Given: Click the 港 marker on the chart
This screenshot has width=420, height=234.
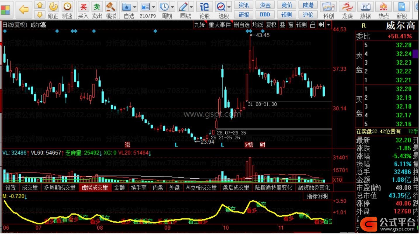Looking at the screenshot, I should (127, 145).
